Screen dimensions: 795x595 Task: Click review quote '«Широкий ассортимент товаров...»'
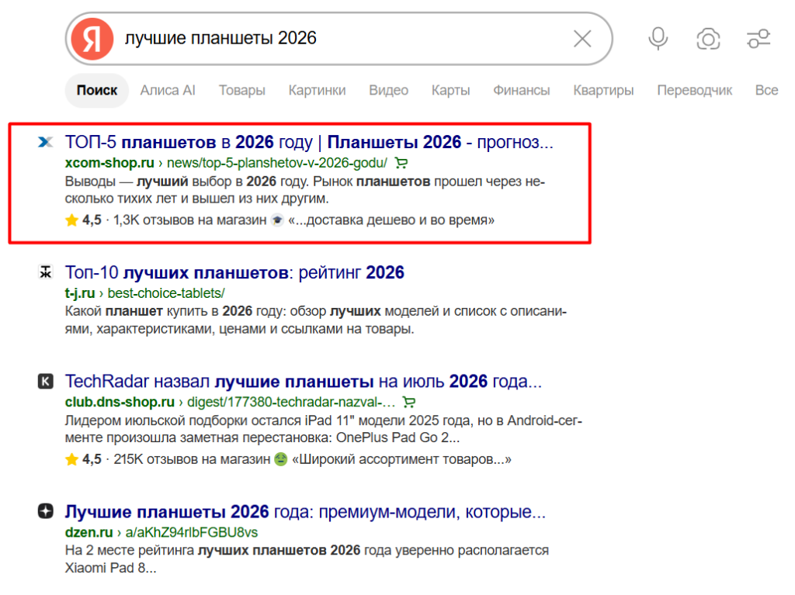point(401,459)
